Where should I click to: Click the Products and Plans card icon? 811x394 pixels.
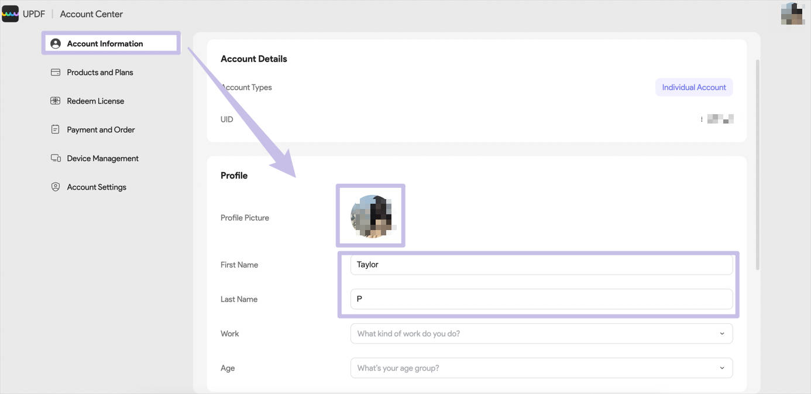56,73
